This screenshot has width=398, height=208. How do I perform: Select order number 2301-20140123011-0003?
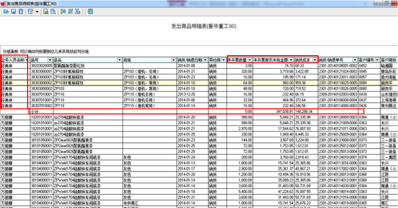pyautogui.click(x=338, y=77)
